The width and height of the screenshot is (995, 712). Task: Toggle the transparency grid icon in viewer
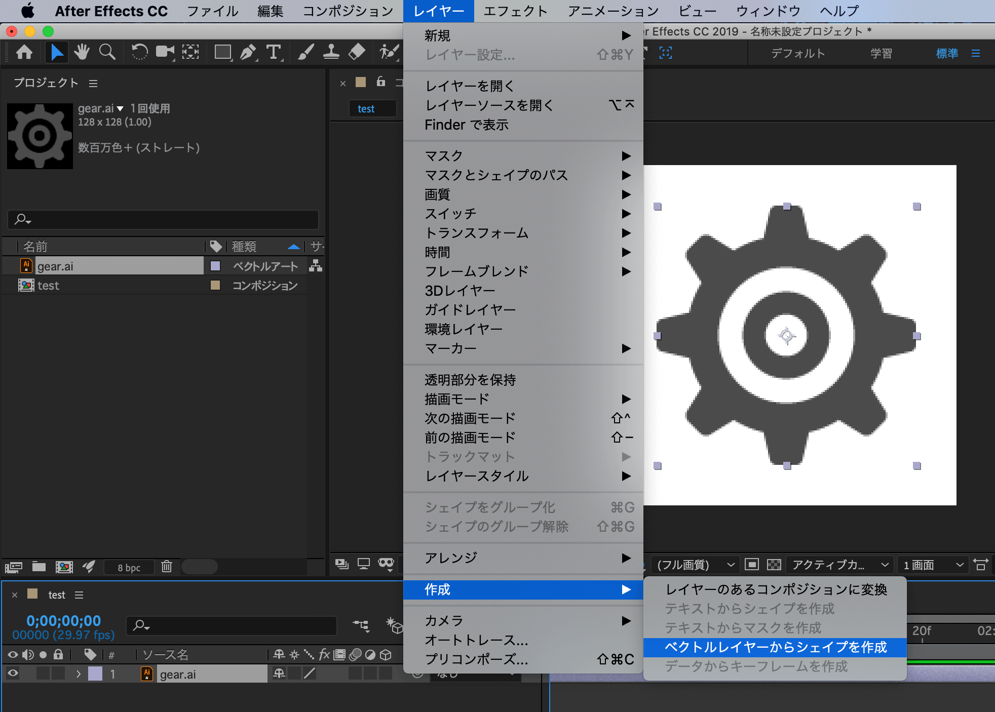(774, 564)
